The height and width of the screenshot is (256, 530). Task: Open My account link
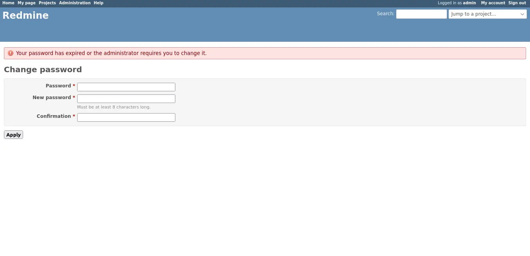pos(493,3)
